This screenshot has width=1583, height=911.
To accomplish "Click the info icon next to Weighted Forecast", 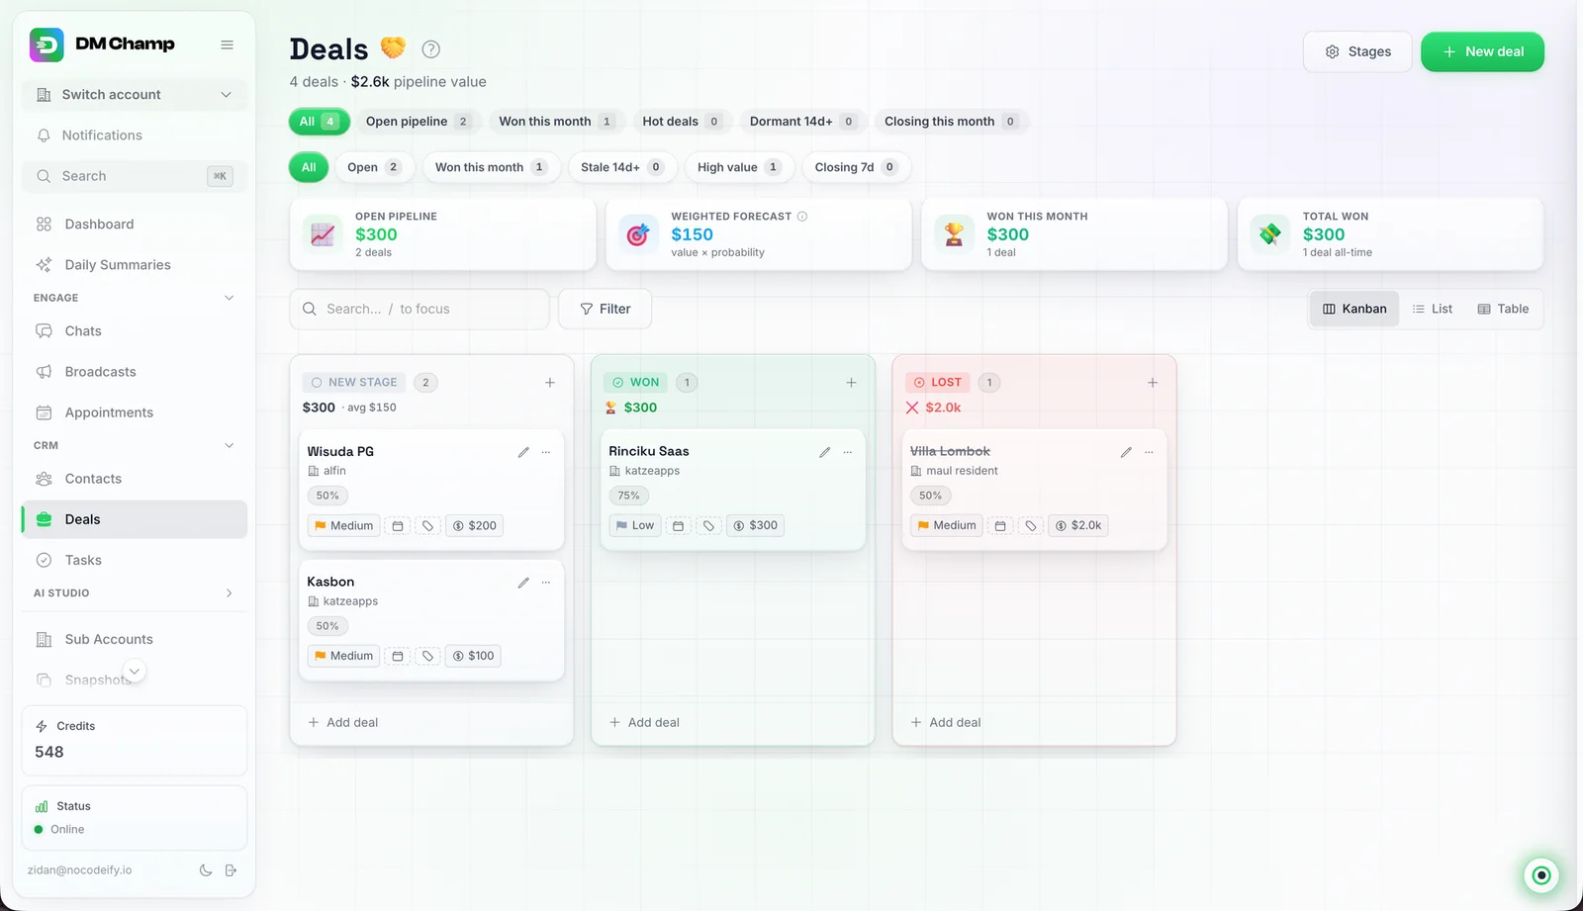I will (x=802, y=217).
